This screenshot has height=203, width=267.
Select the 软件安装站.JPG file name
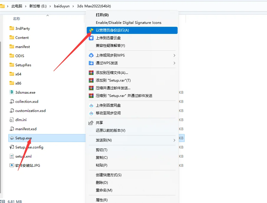click(28, 165)
